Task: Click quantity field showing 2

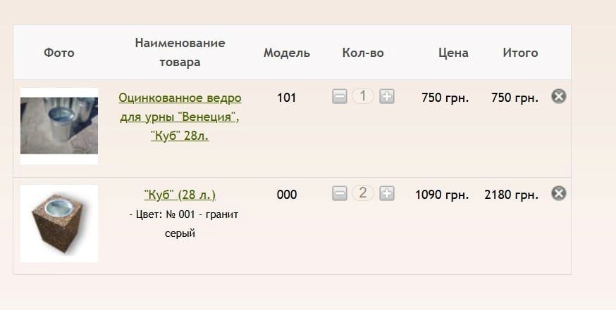Action: click(363, 193)
